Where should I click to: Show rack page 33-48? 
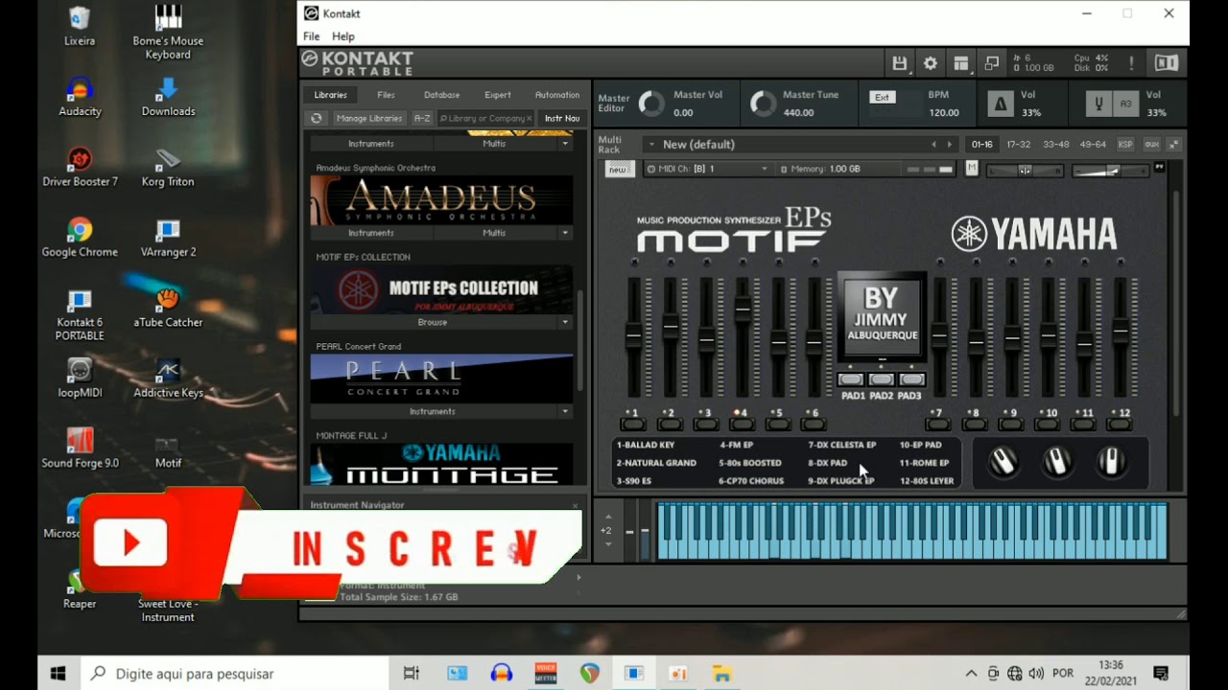pyautogui.click(x=1055, y=145)
